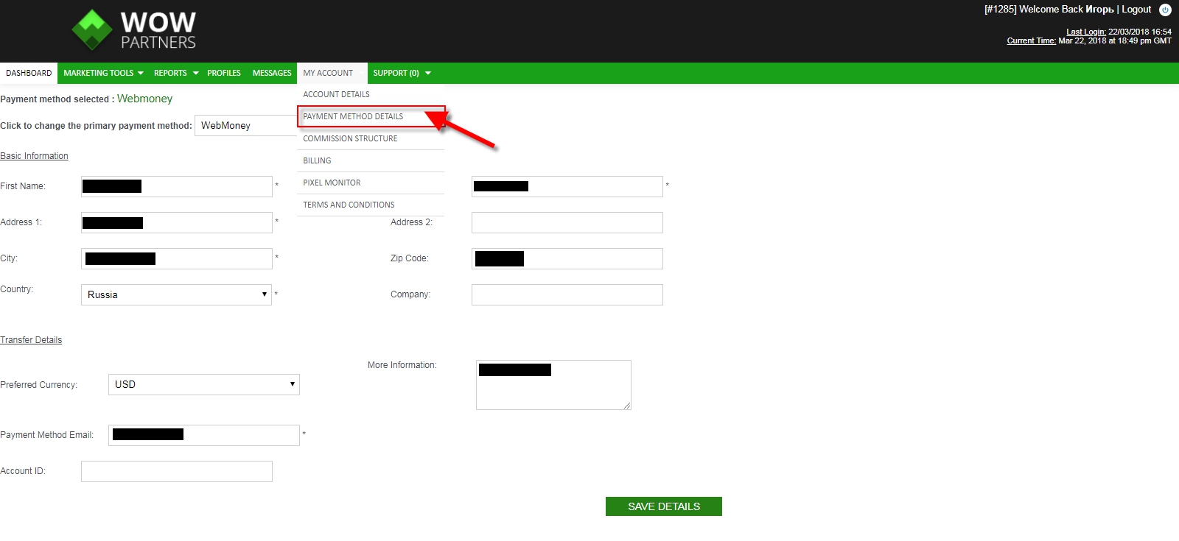
Task: Select Pixel Monitor menu item
Action: pyautogui.click(x=332, y=183)
